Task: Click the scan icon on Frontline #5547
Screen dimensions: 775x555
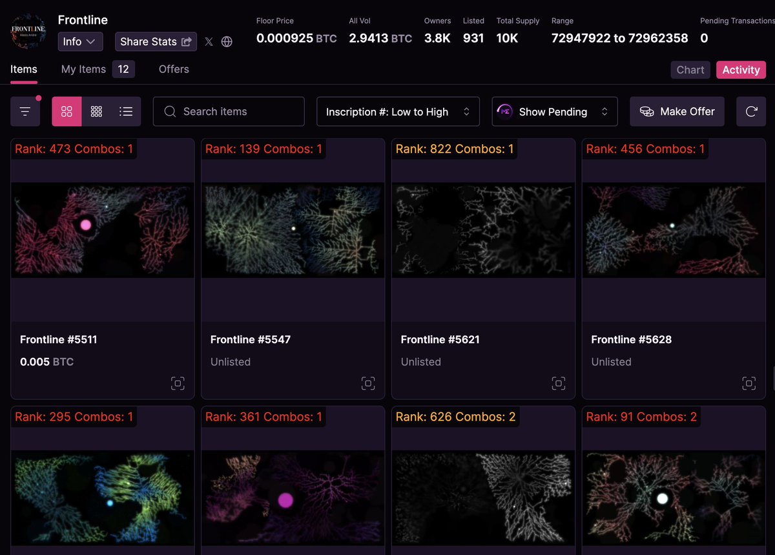Action: click(x=368, y=383)
